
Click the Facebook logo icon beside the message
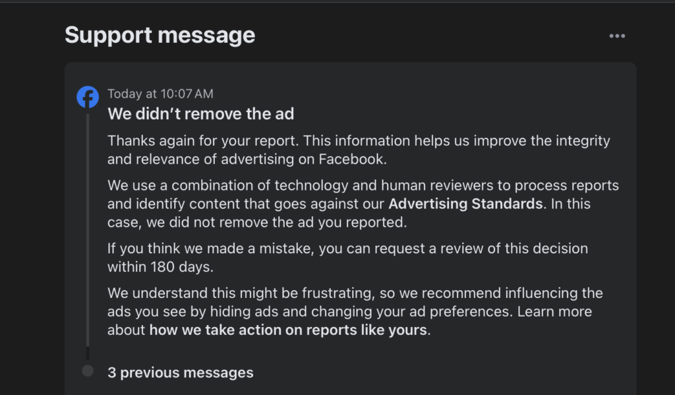tap(87, 96)
